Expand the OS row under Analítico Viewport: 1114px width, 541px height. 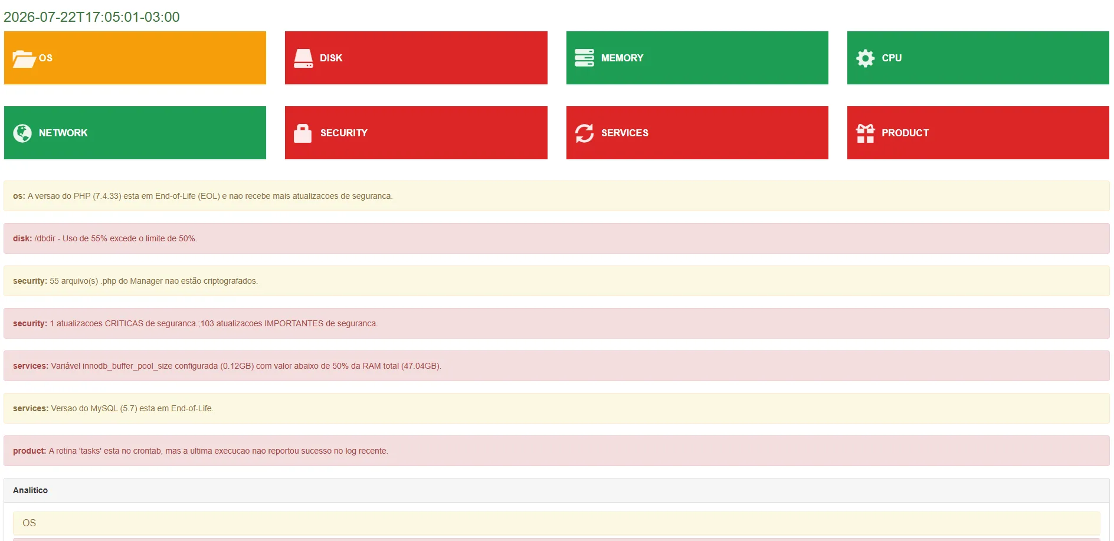556,523
